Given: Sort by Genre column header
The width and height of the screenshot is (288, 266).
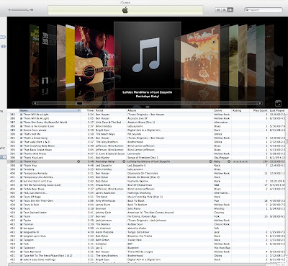Looking at the screenshot, I should [x=222, y=110].
